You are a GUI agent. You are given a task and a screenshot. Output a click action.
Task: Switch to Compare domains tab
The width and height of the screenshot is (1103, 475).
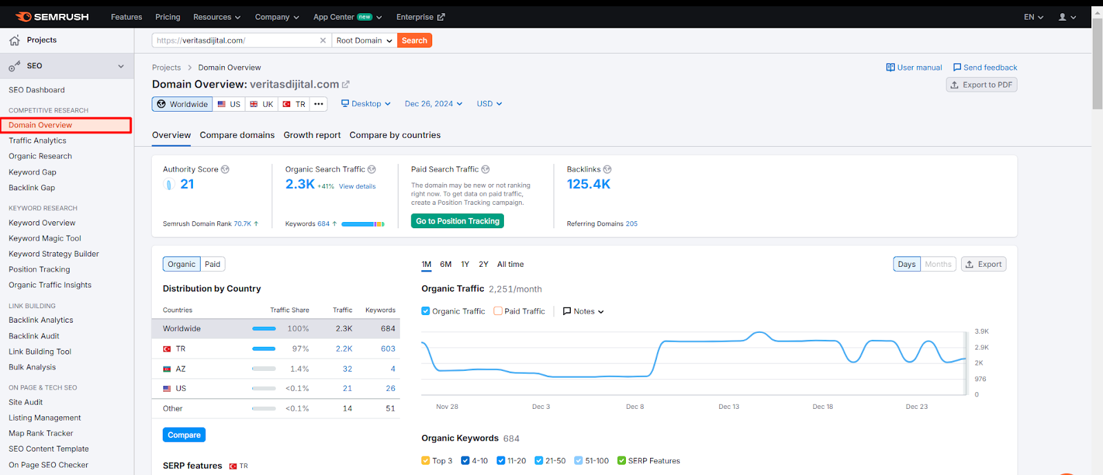(237, 135)
